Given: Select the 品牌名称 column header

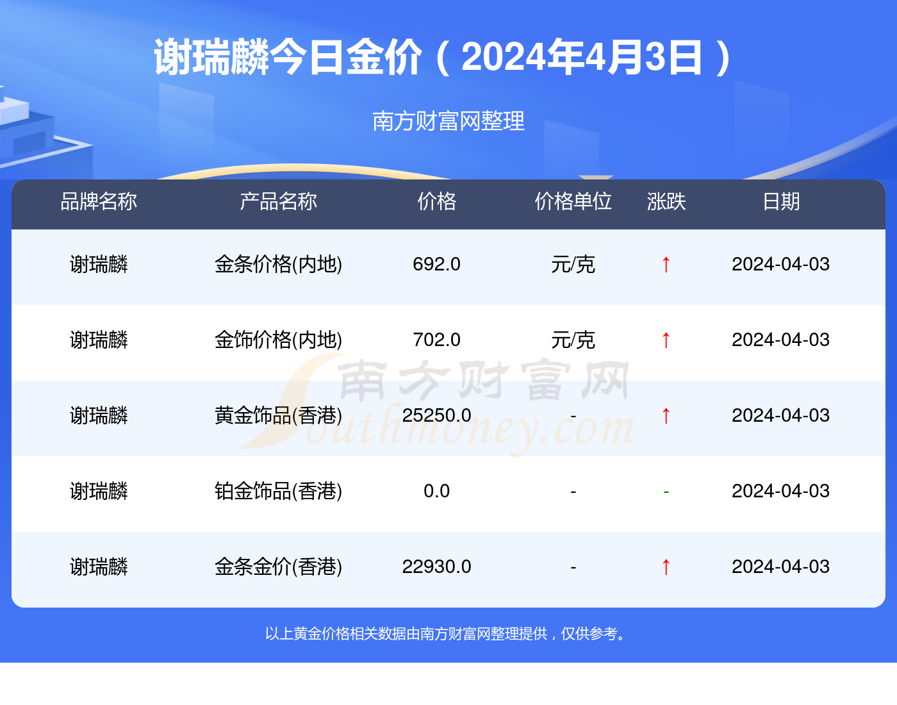Looking at the screenshot, I should 99,201.
